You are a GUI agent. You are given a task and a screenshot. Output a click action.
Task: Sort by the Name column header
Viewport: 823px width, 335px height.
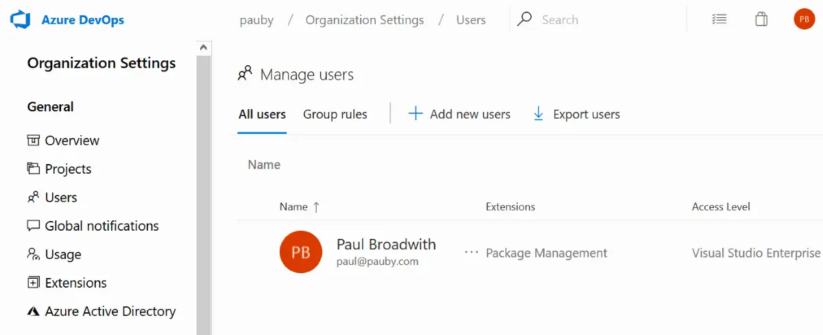294,207
